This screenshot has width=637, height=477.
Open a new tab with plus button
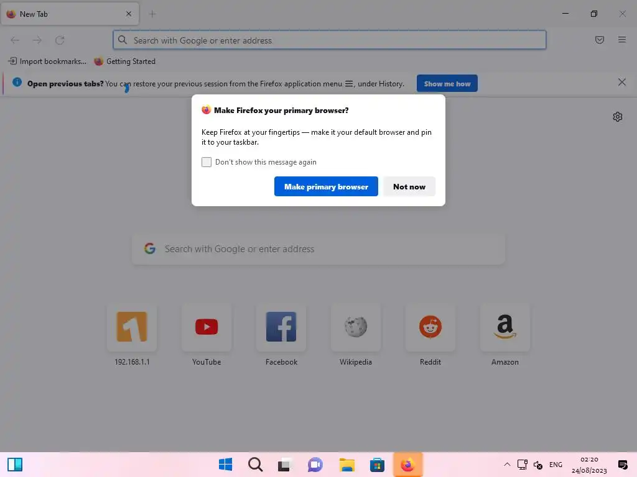pos(152,14)
